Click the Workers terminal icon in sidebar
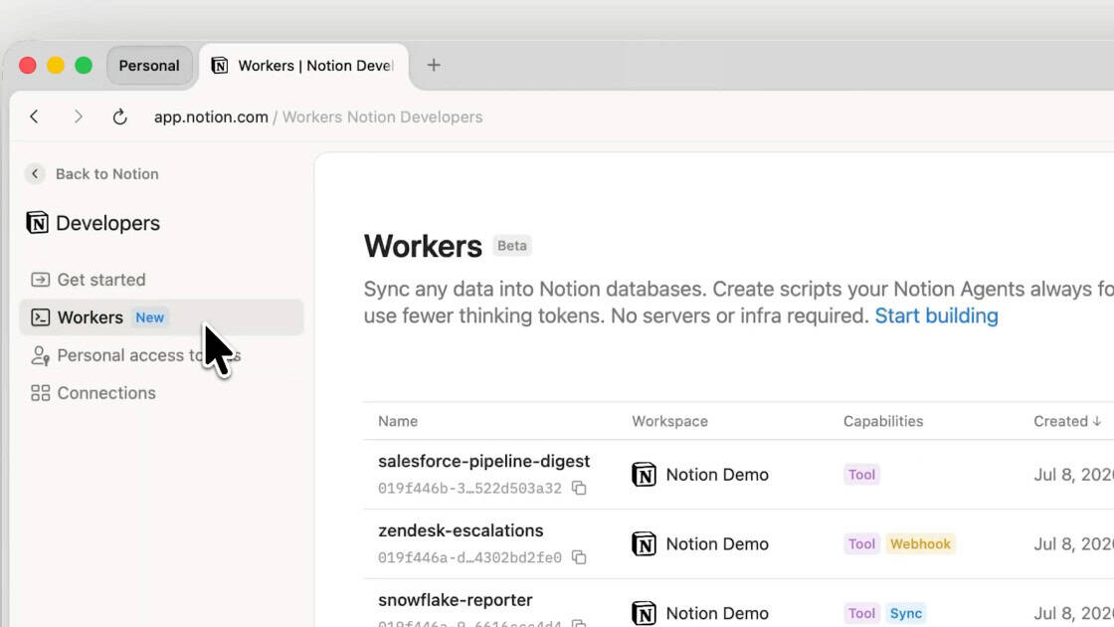This screenshot has height=627, width=1114. (41, 317)
